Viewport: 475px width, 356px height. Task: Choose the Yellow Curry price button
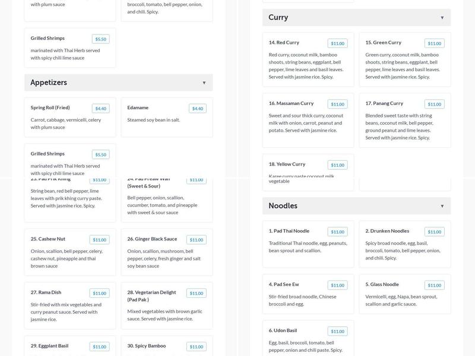pos(337,165)
